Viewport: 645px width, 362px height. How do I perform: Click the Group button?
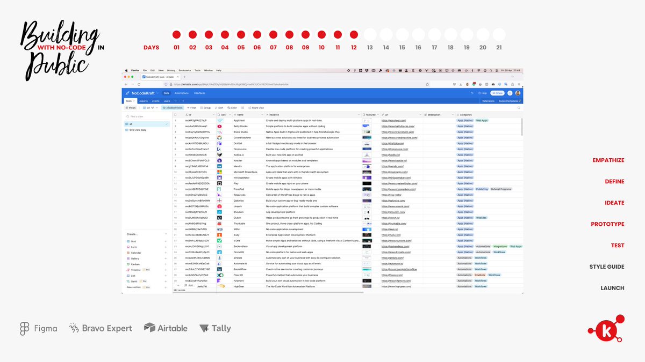(205, 108)
